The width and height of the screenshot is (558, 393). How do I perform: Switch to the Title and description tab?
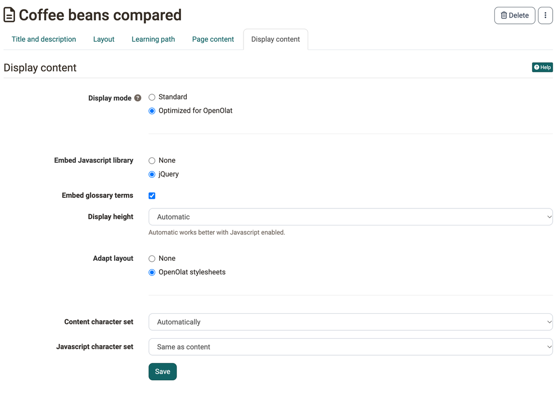(x=44, y=39)
